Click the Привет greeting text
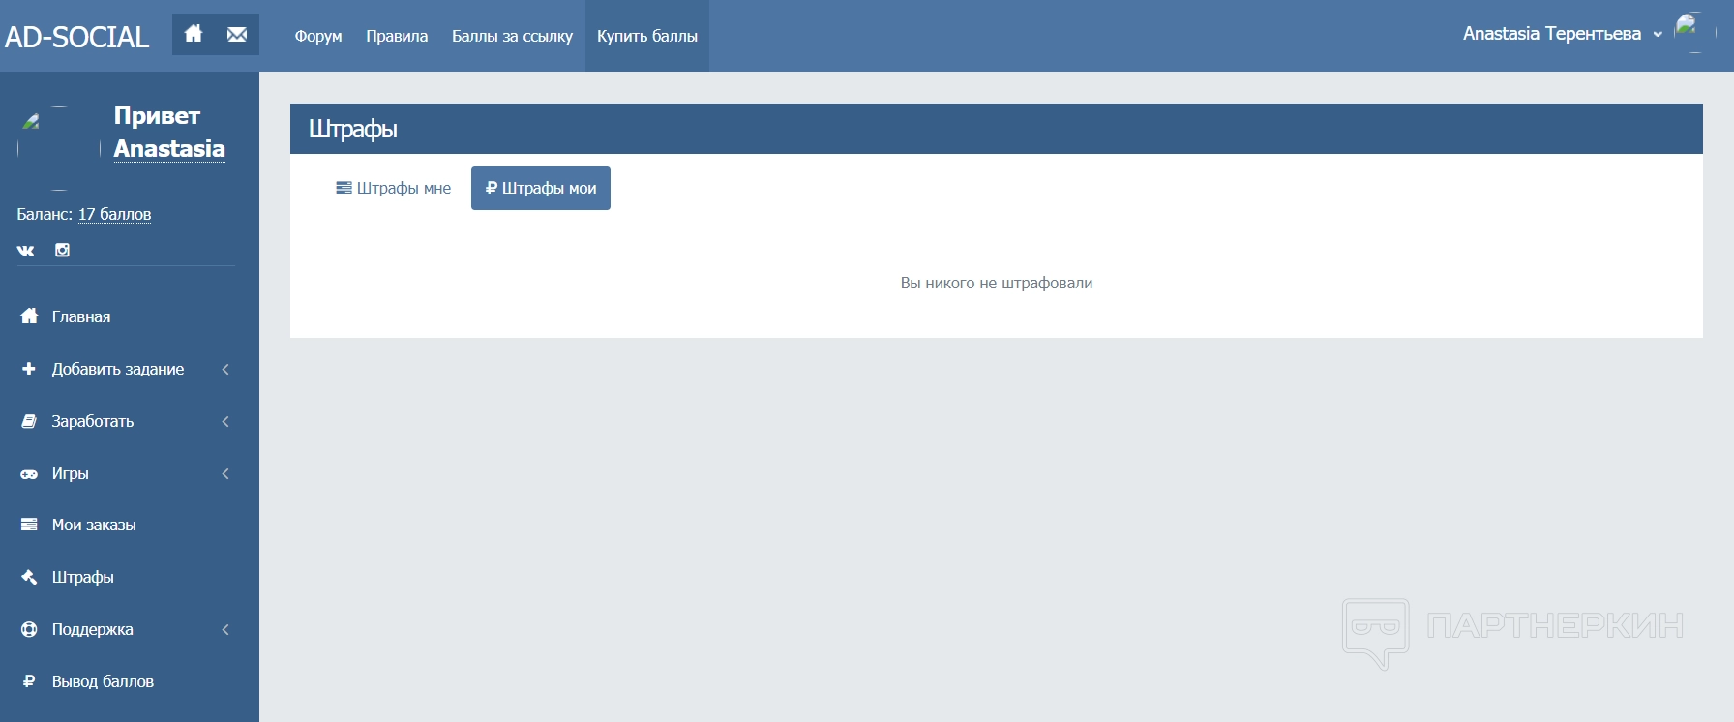1734x722 pixels. click(157, 116)
